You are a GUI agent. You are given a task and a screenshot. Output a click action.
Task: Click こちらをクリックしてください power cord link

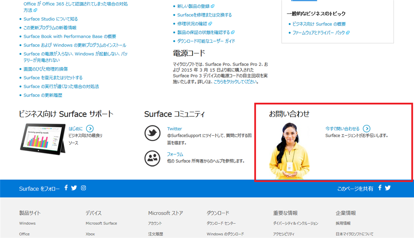pos(235,82)
